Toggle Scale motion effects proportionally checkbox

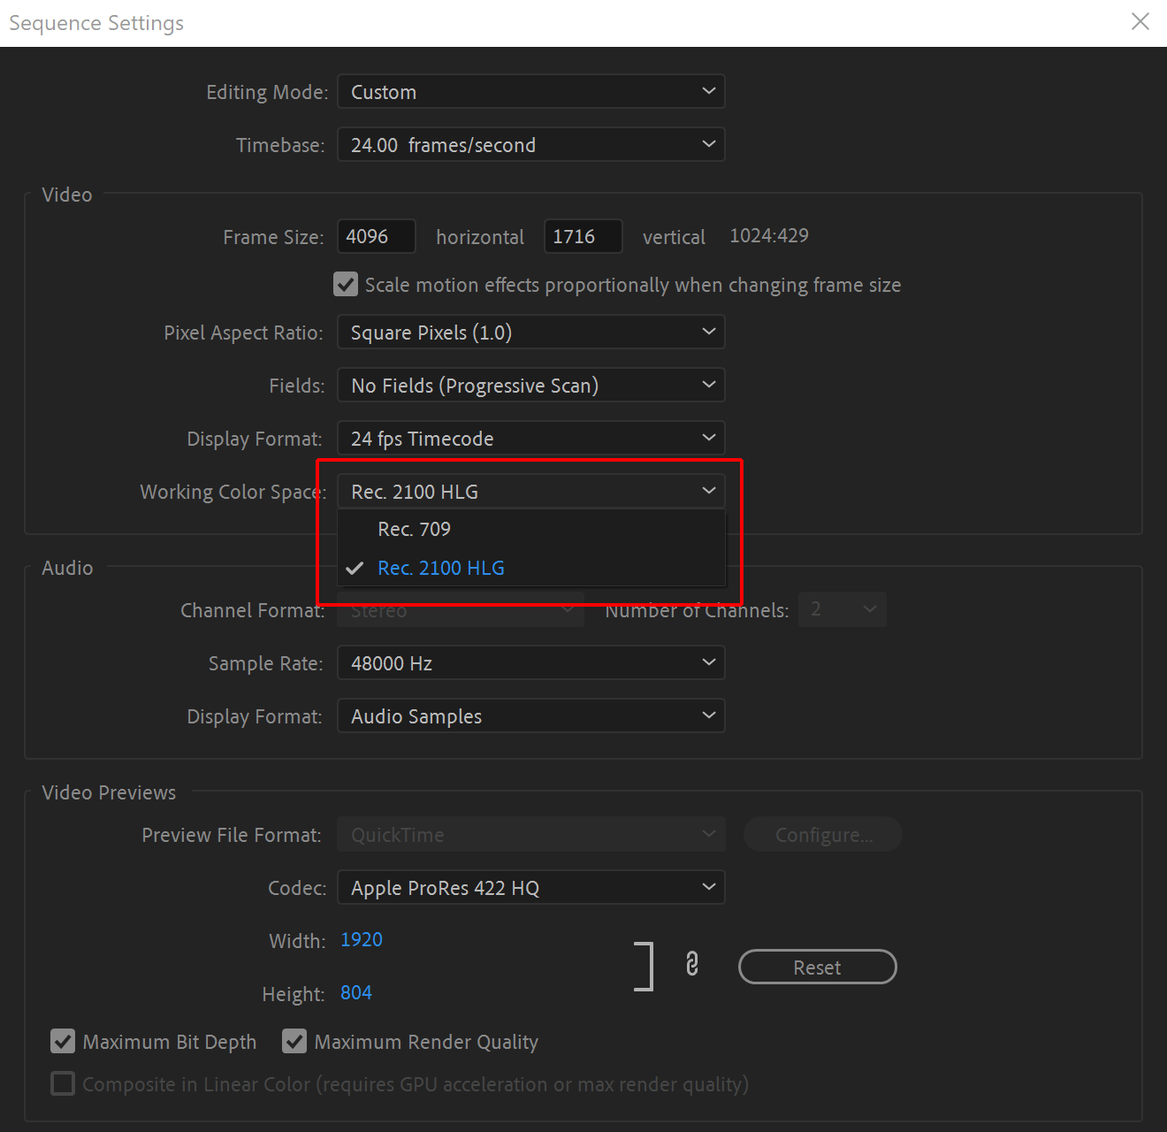pos(346,285)
